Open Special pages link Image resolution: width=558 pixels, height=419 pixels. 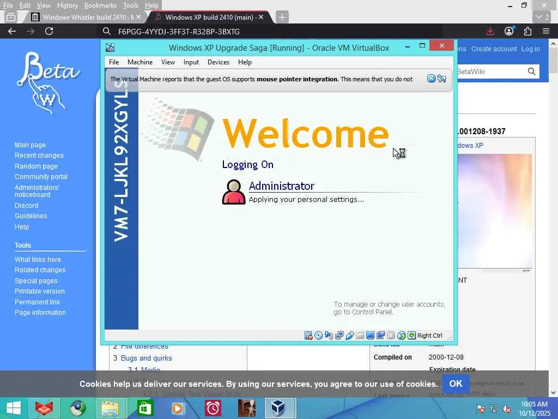click(36, 281)
